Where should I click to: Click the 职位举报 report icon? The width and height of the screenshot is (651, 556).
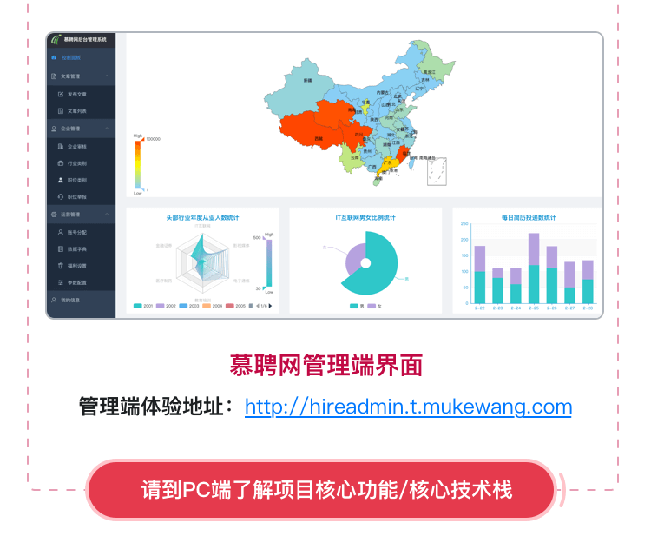tap(61, 197)
